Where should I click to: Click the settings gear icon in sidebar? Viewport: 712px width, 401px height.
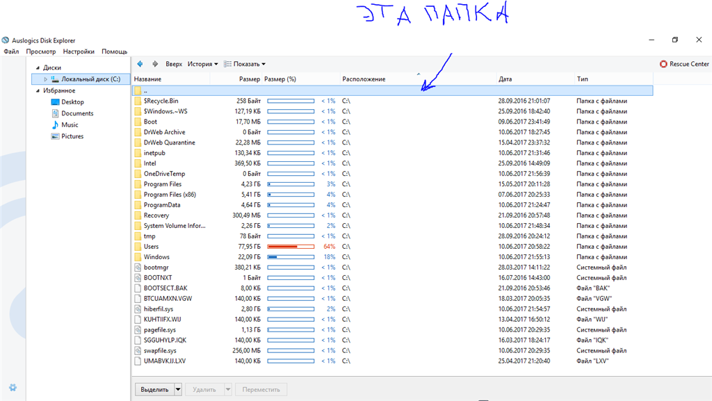13,387
